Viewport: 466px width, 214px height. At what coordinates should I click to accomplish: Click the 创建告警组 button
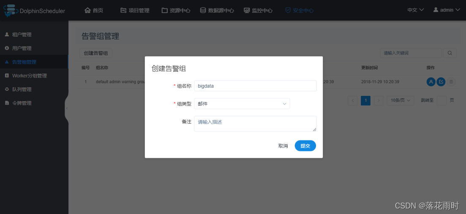tap(96, 53)
